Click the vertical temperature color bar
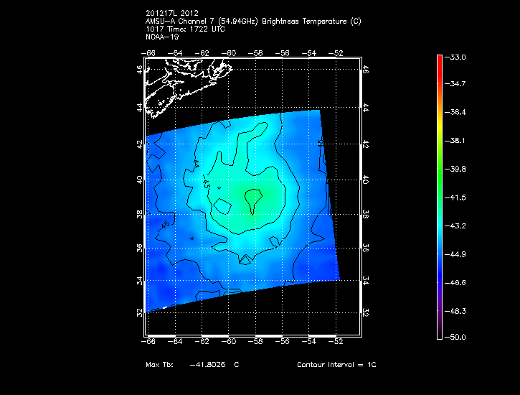The height and width of the screenshot is (395, 520). (x=440, y=197)
